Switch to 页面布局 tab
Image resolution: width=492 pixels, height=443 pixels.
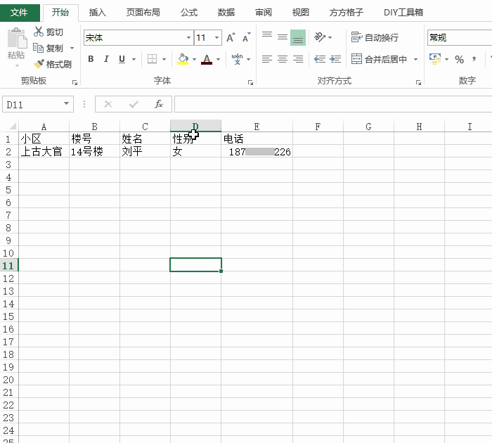point(143,13)
